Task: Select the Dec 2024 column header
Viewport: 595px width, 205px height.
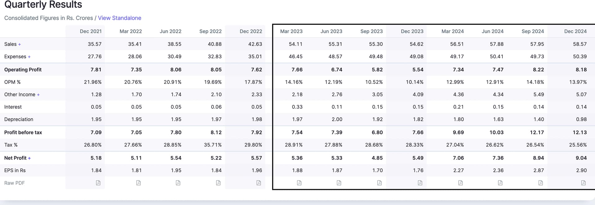Action: (575, 31)
